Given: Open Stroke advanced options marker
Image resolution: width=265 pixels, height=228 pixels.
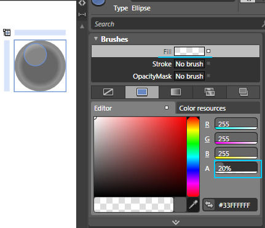Looking at the screenshot, I should (x=208, y=63).
